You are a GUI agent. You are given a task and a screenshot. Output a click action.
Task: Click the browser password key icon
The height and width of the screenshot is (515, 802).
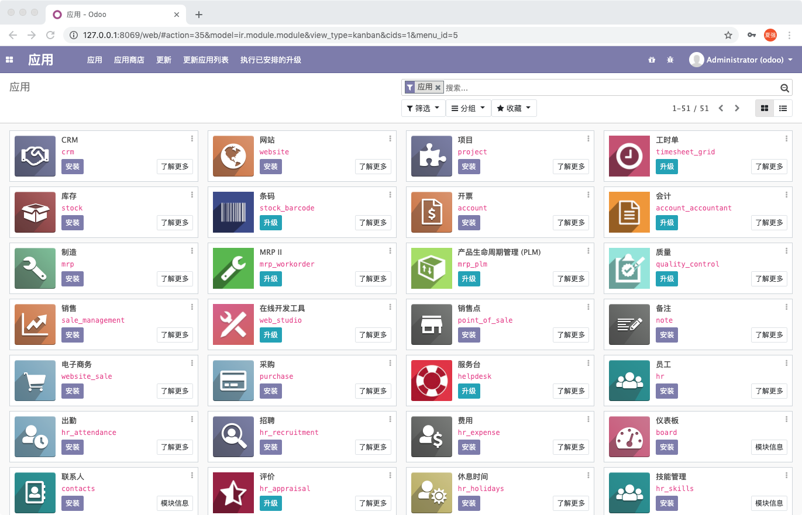(752, 35)
